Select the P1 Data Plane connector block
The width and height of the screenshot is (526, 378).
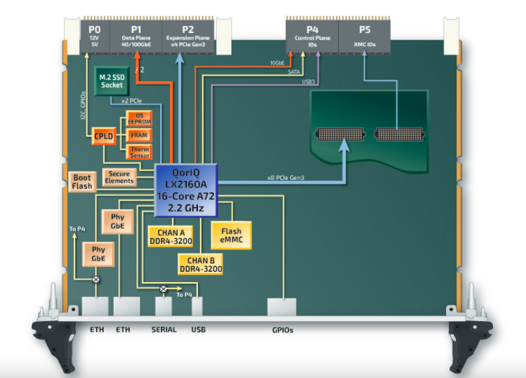point(136,37)
